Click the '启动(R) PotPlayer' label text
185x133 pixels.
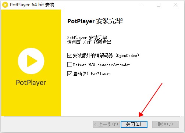pyautogui.click(x=92, y=74)
